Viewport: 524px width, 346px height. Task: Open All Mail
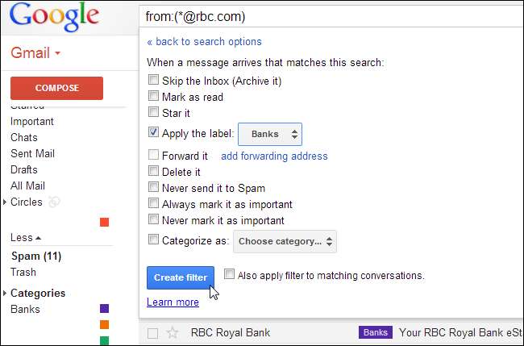click(x=27, y=186)
